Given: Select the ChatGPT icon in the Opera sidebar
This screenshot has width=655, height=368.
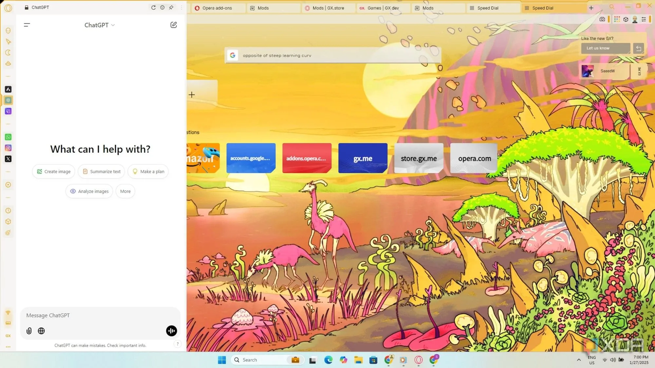Looking at the screenshot, I should [8, 100].
